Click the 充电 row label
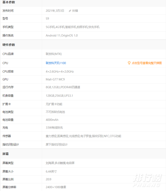 coord(5,127)
